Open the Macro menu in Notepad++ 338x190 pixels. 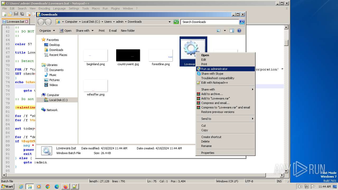(x=96, y=8)
